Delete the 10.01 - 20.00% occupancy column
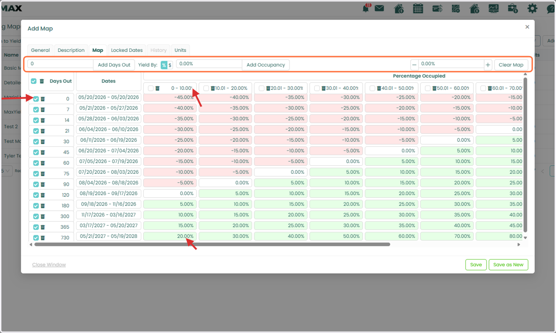This screenshot has height=333, width=556. pos(213,88)
